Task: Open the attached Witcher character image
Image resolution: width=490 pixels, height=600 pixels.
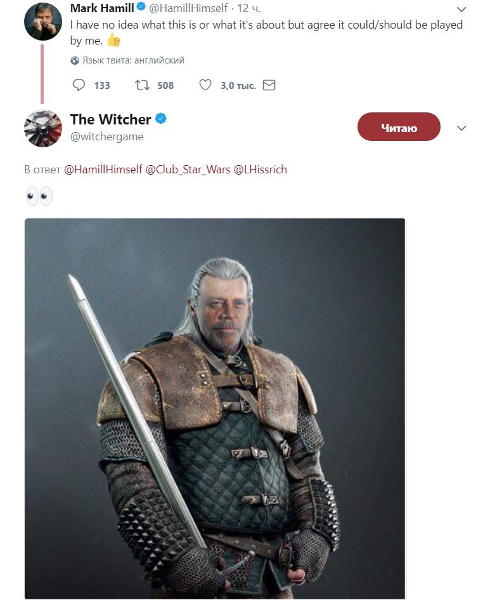Action: click(214, 408)
